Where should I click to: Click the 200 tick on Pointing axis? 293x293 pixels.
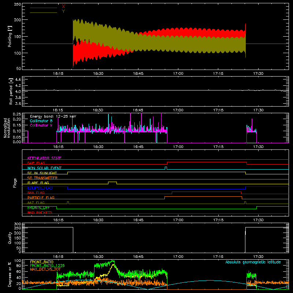pyautogui.click(x=17, y=20)
